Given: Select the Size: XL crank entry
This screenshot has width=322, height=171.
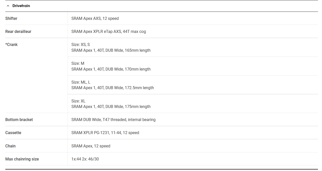Looking at the screenshot, I should point(78,101).
